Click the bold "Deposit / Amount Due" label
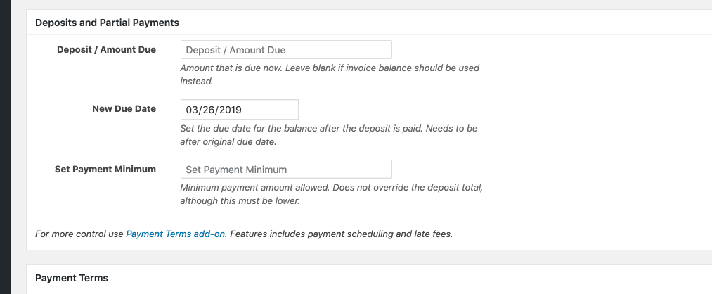Image resolution: width=712 pixels, height=294 pixels. pos(106,50)
